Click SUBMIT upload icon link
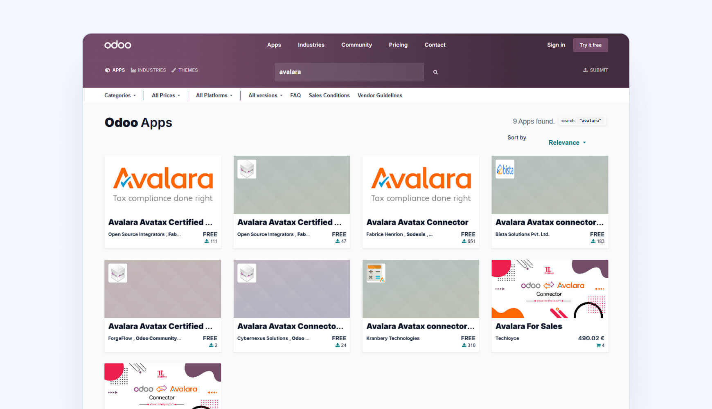Screen dimensions: 712x409 coord(595,70)
